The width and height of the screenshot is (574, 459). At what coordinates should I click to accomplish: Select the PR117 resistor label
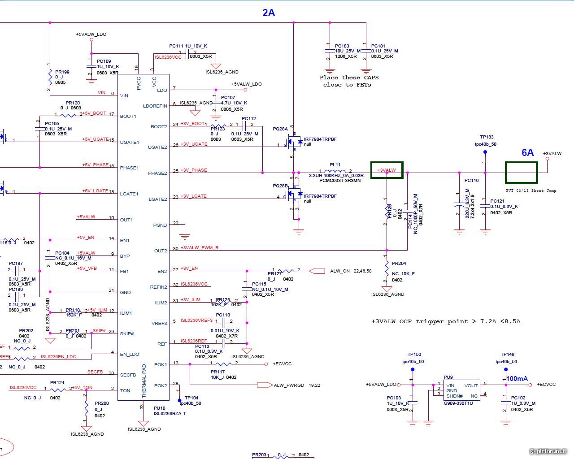pyautogui.click(x=218, y=372)
